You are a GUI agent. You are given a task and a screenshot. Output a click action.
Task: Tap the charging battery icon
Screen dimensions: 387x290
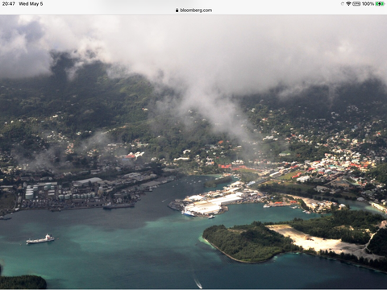380,4
